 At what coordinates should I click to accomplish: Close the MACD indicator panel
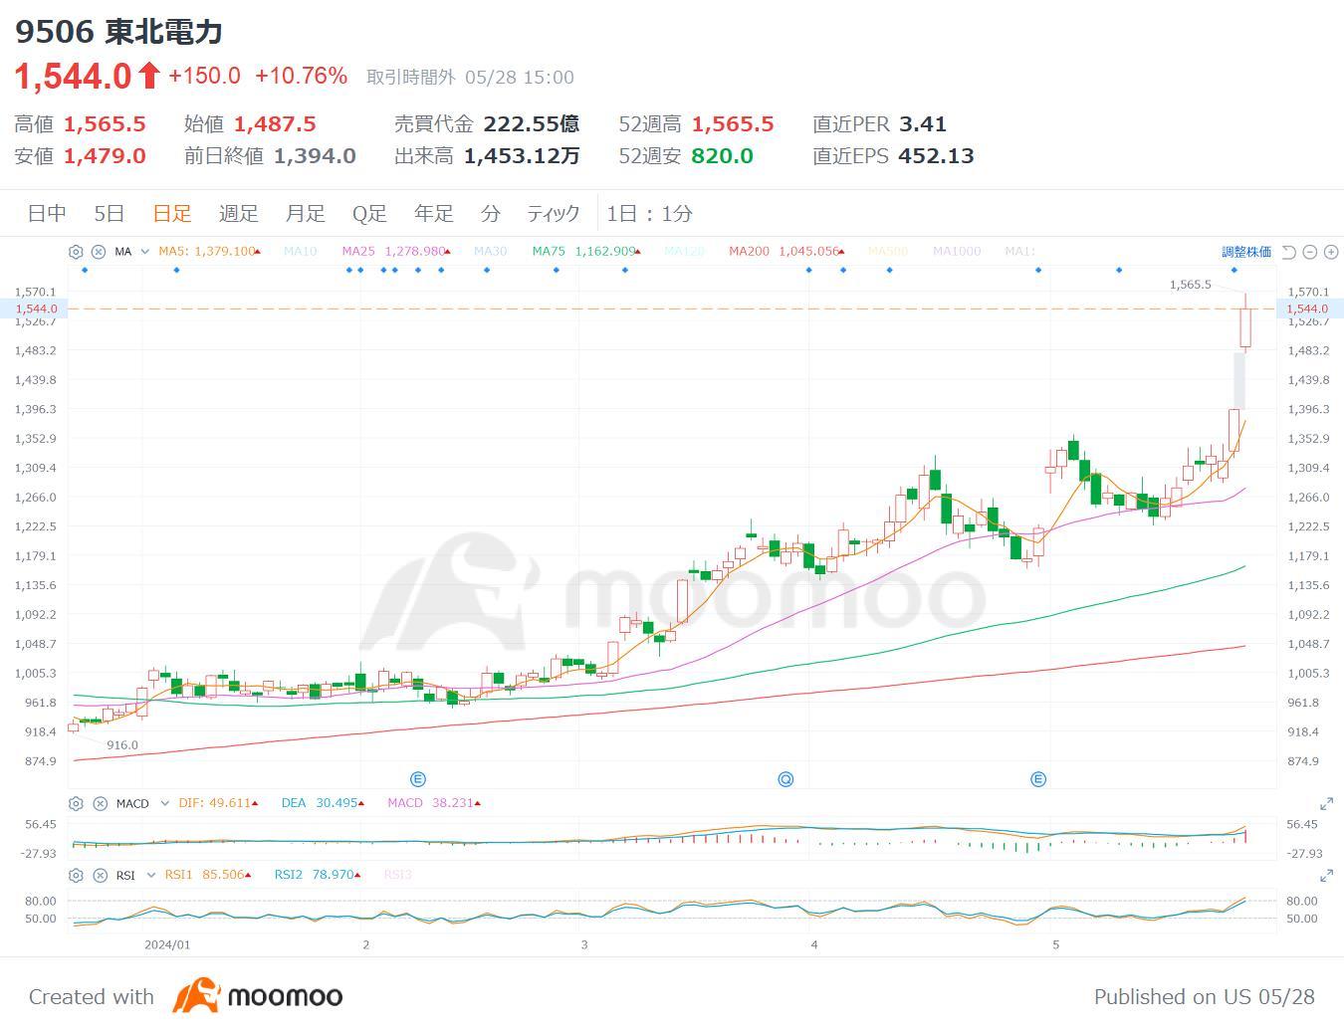coord(100,803)
